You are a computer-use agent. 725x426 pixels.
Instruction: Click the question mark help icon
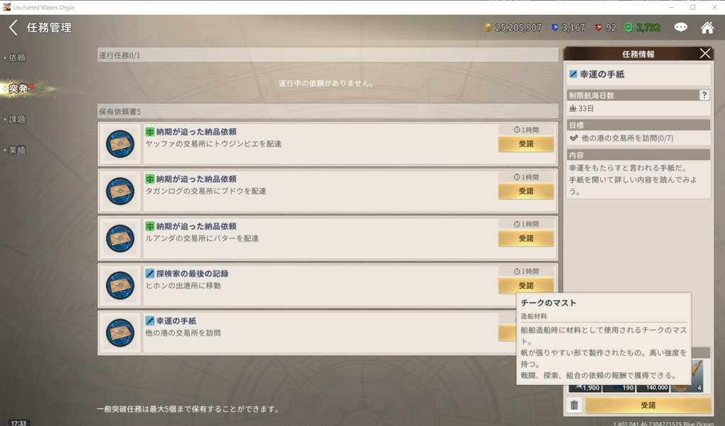click(x=704, y=96)
